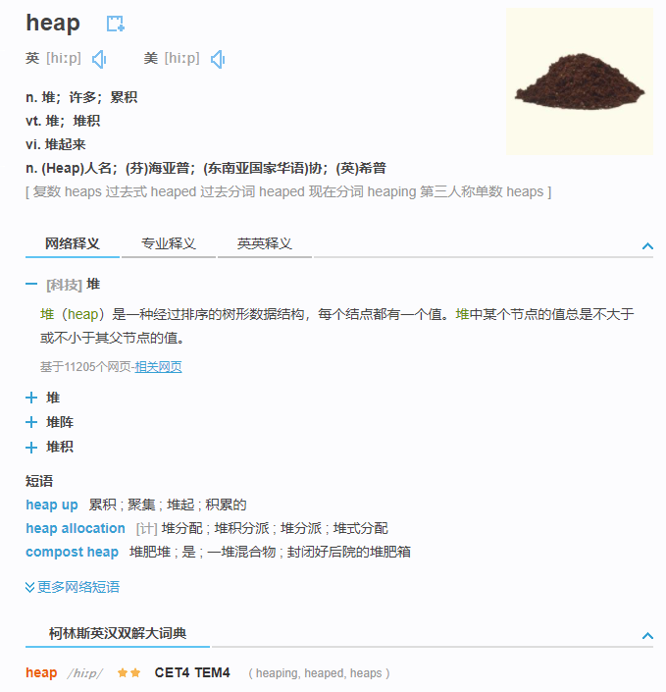Collapse the [科技] 堆 definition
Viewport: 666px width, 692px height.
[x=31, y=285]
